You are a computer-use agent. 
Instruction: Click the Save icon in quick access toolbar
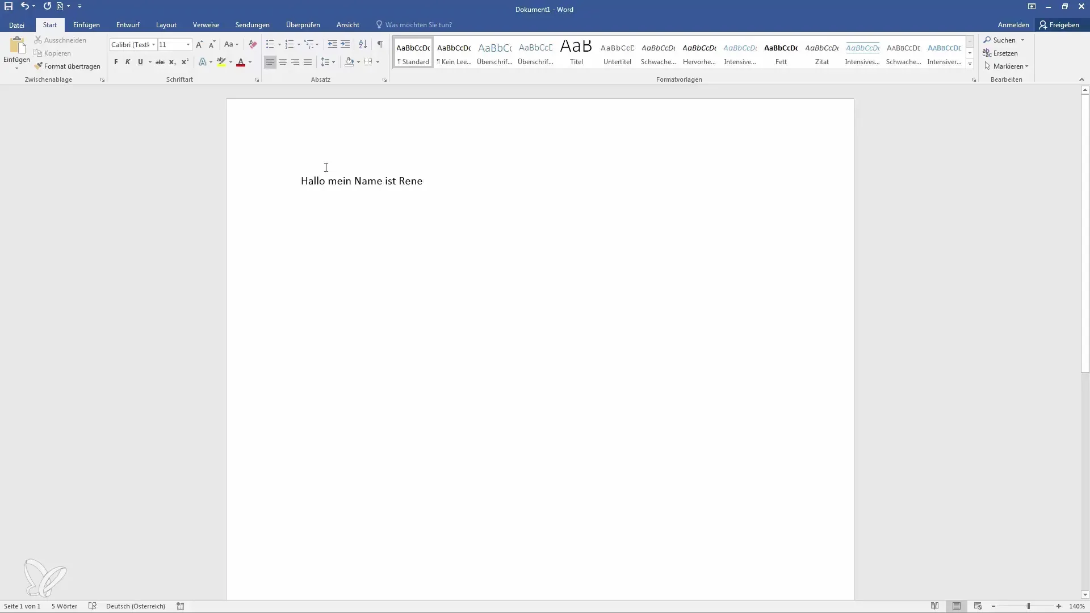click(x=9, y=6)
